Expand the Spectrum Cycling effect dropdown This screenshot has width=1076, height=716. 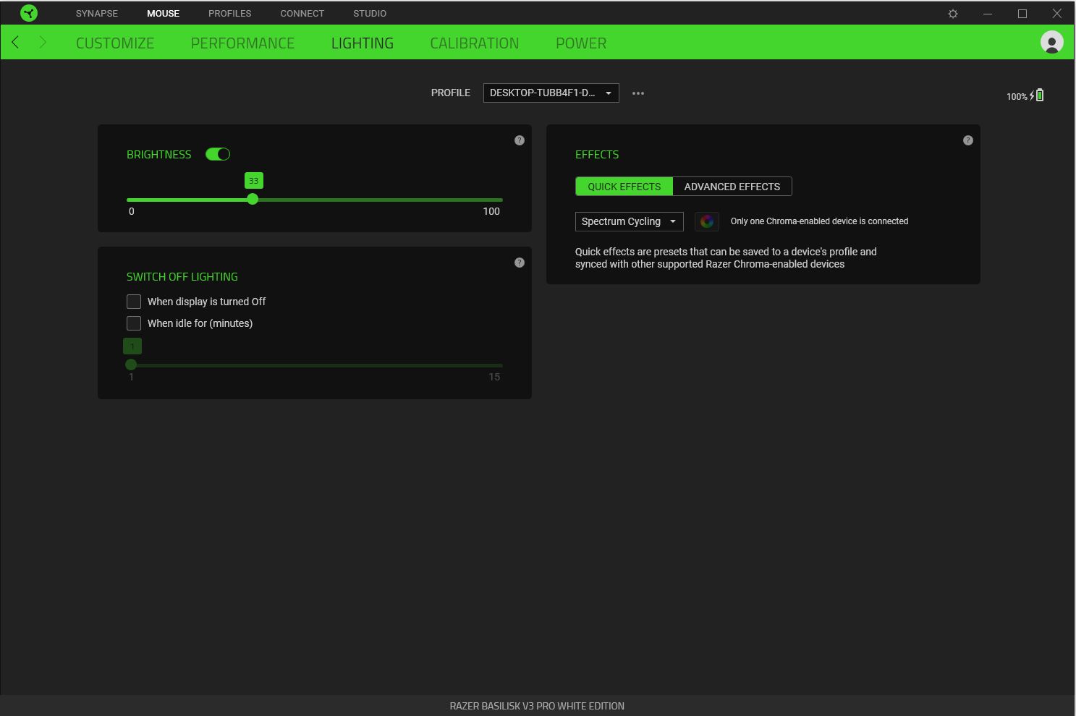pos(630,221)
